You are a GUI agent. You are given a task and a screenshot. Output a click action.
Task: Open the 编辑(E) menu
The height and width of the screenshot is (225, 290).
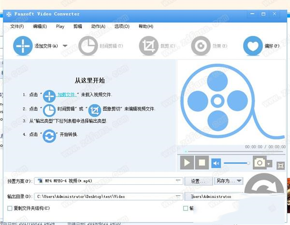(x=40, y=27)
